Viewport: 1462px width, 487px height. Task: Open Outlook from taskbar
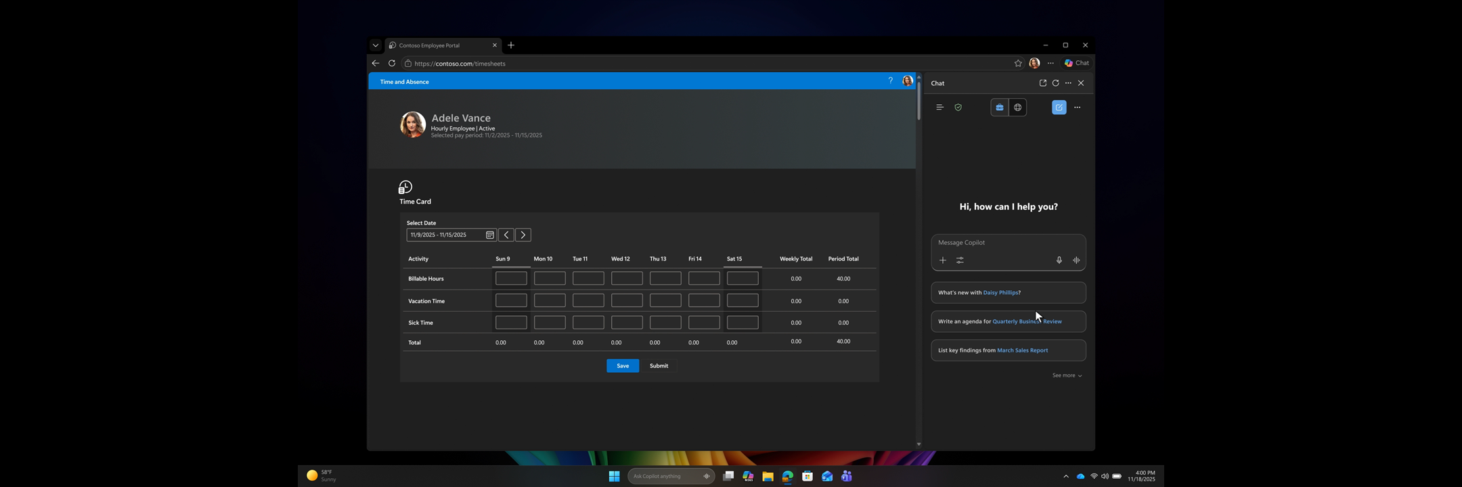[826, 476]
